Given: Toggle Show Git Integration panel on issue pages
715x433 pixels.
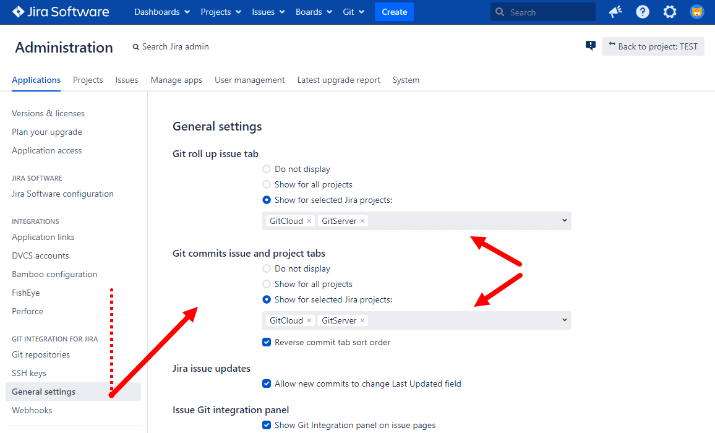Looking at the screenshot, I should point(267,425).
